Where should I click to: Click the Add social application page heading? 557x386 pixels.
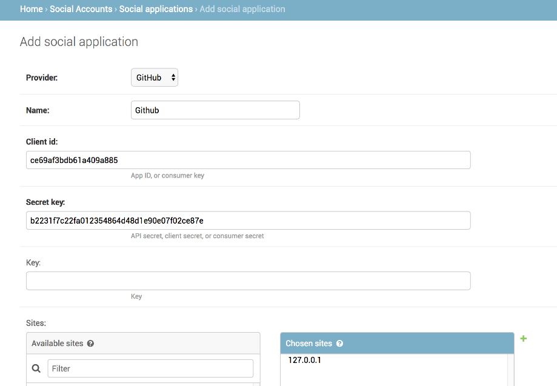(x=79, y=42)
